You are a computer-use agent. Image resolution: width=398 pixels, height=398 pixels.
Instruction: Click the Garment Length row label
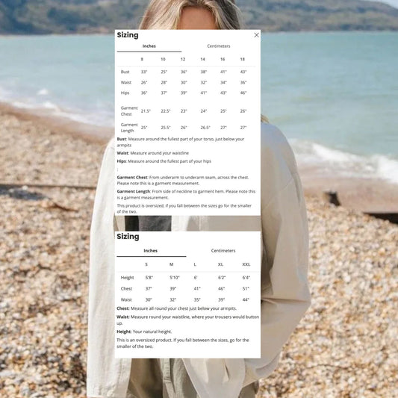[129, 128]
